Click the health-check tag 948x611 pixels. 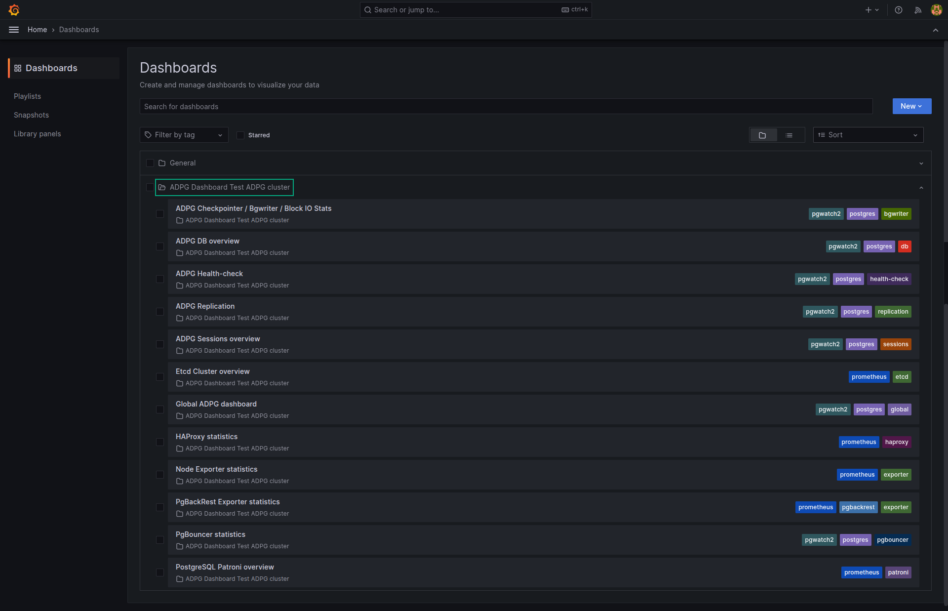[889, 279]
